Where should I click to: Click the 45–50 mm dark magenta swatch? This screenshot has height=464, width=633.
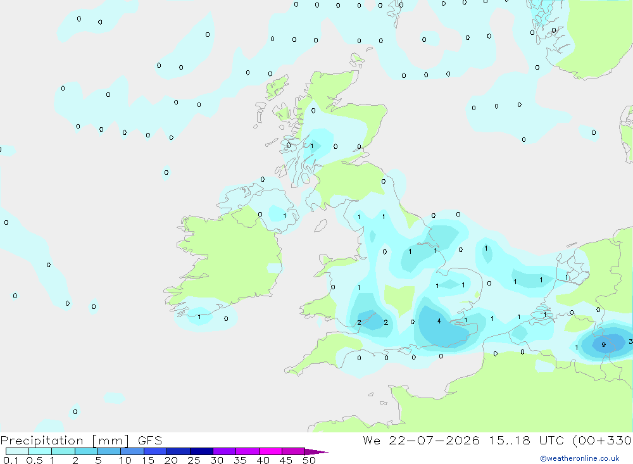point(294,451)
